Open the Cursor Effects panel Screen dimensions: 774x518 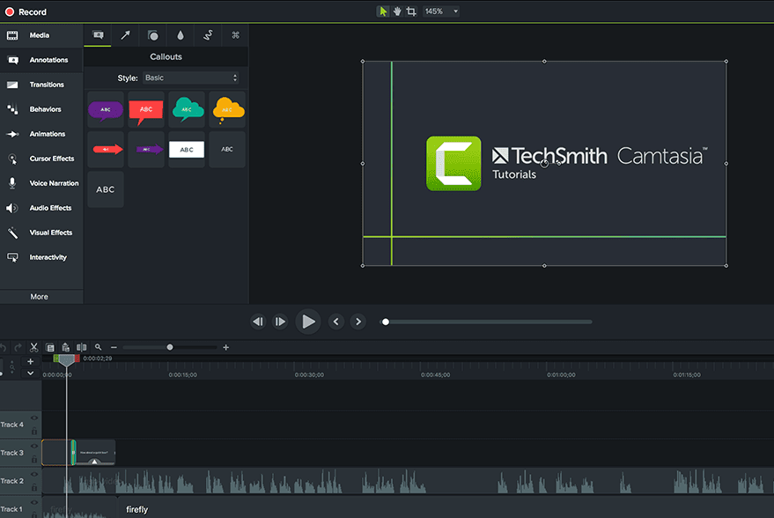pos(41,159)
